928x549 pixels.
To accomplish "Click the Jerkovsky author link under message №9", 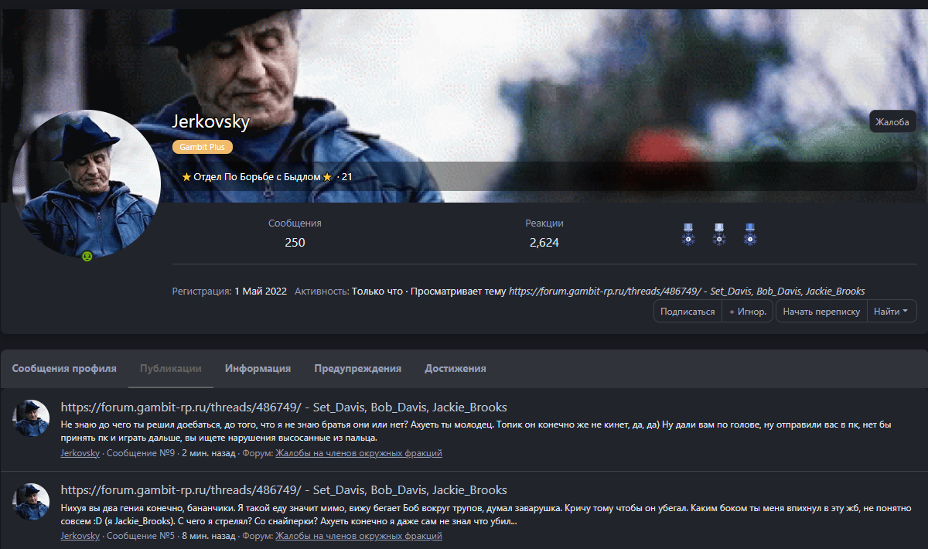I will 80,453.
